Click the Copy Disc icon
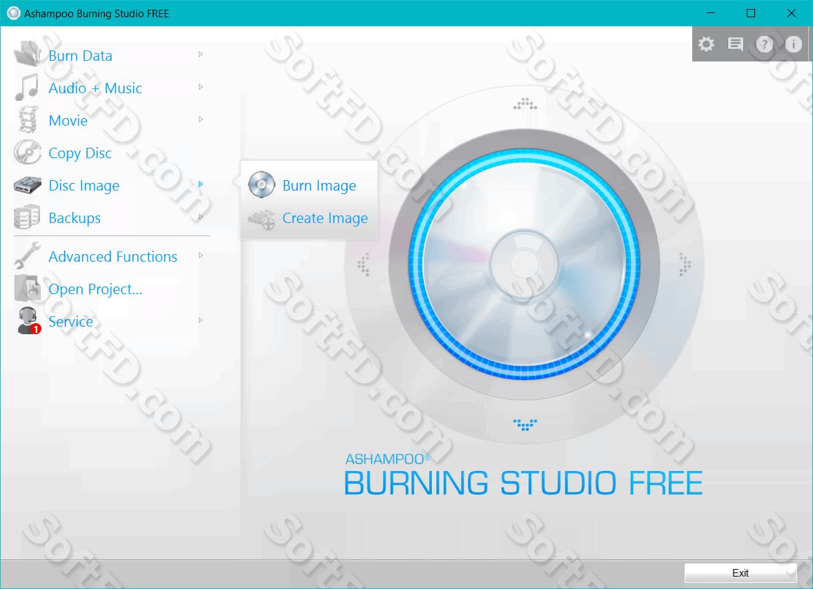This screenshot has width=813, height=589. [x=28, y=152]
